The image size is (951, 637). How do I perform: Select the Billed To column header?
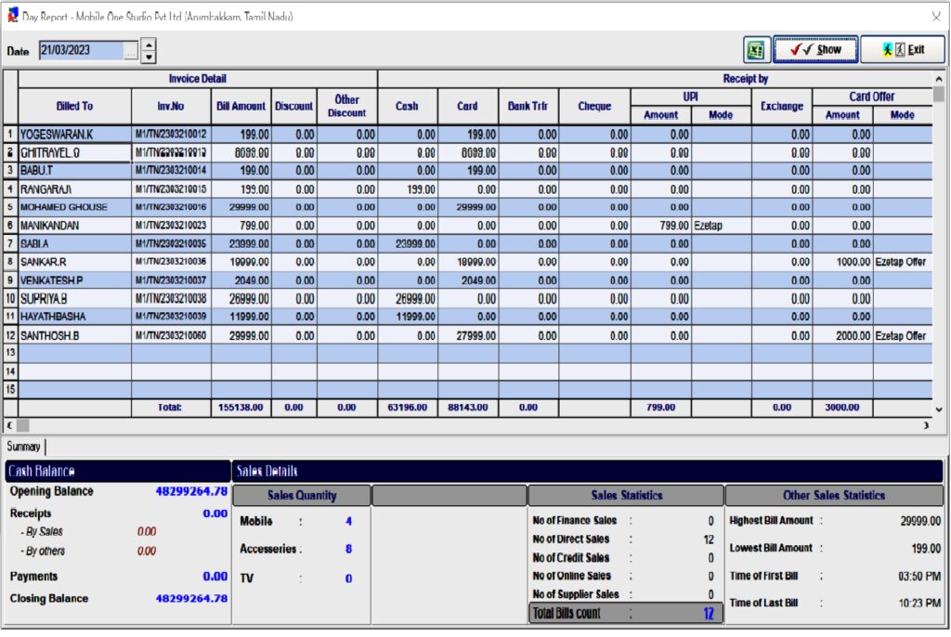pos(74,107)
